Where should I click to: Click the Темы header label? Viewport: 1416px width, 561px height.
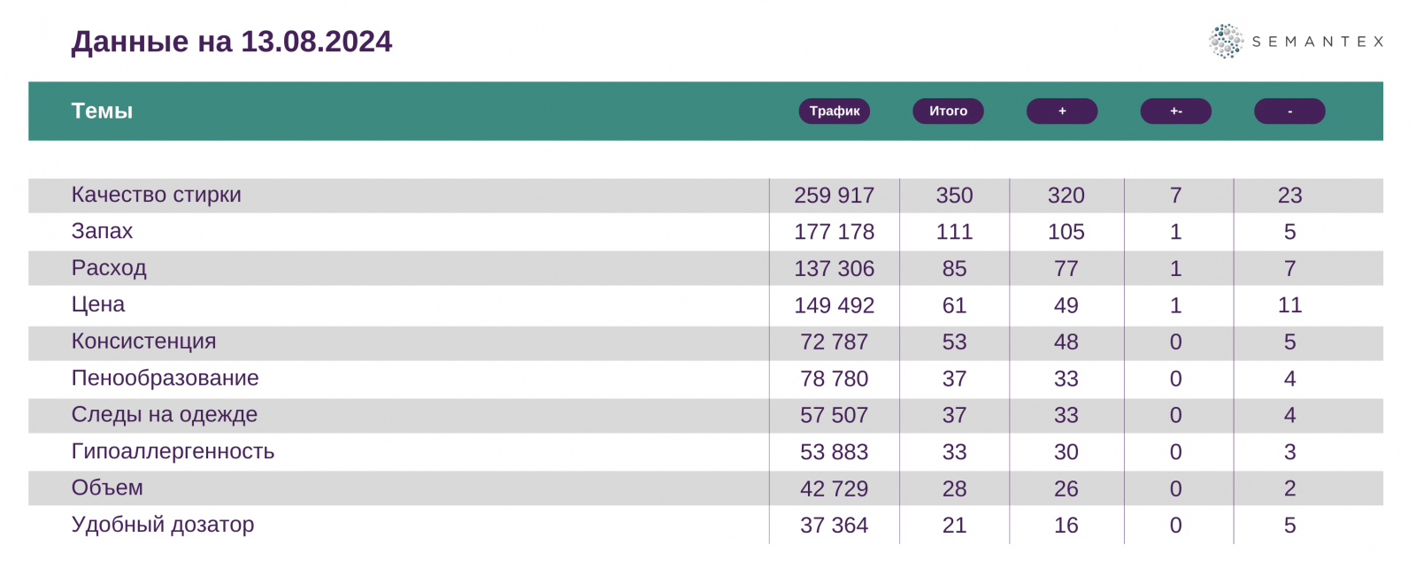click(102, 111)
